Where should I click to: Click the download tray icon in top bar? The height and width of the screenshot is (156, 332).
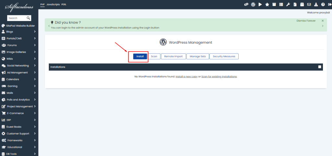pyautogui.click(x=316, y=5)
